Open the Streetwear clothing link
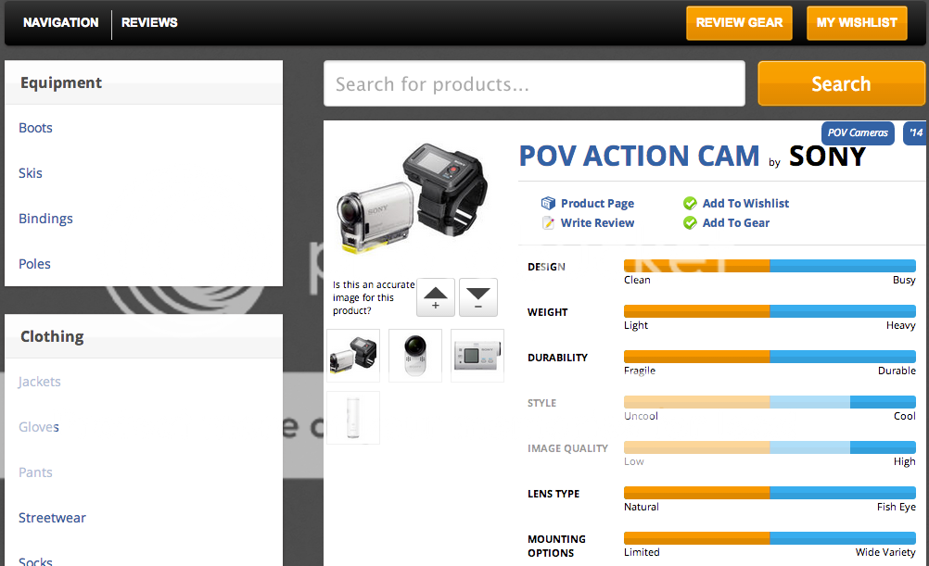929x566 pixels. [52, 518]
